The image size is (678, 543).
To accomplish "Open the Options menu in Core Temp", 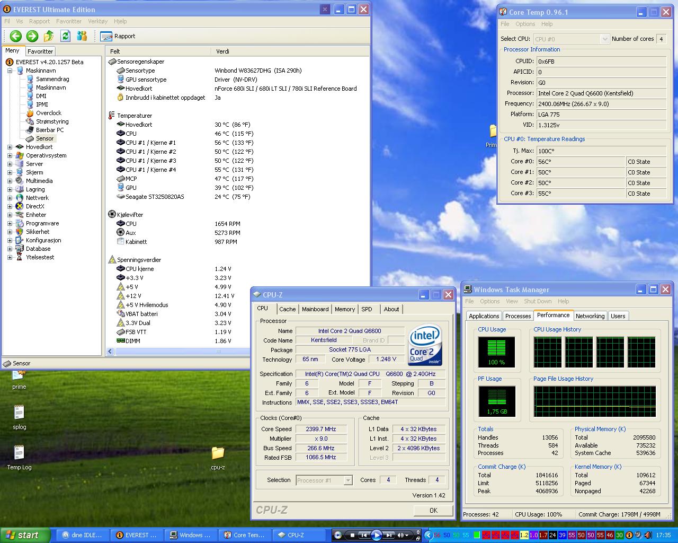I will click(525, 24).
